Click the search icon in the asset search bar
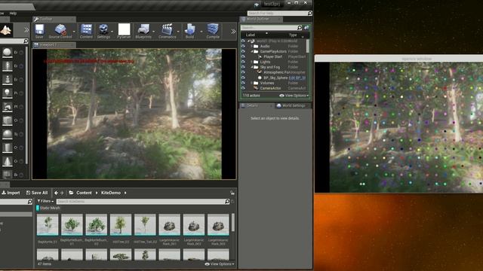The height and width of the screenshot is (271, 483). [x=227, y=202]
